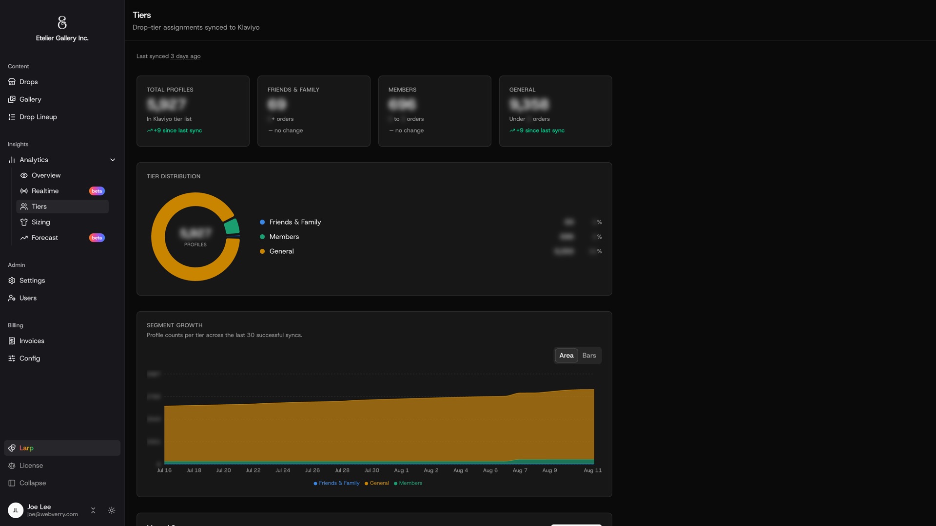Expand the Joe Lee account menu chevrons
This screenshot has width=936, height=526.
tap(93, 510)
